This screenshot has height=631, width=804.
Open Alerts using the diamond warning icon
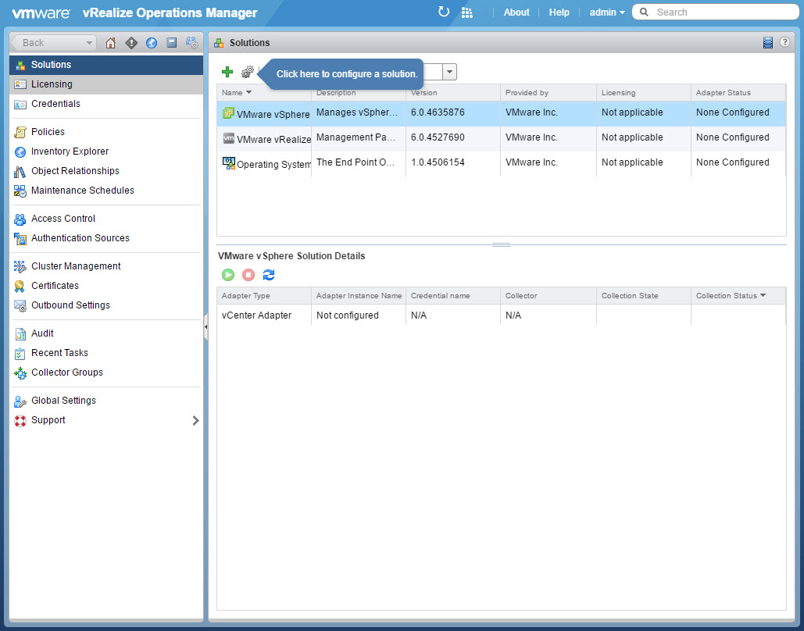131,43
